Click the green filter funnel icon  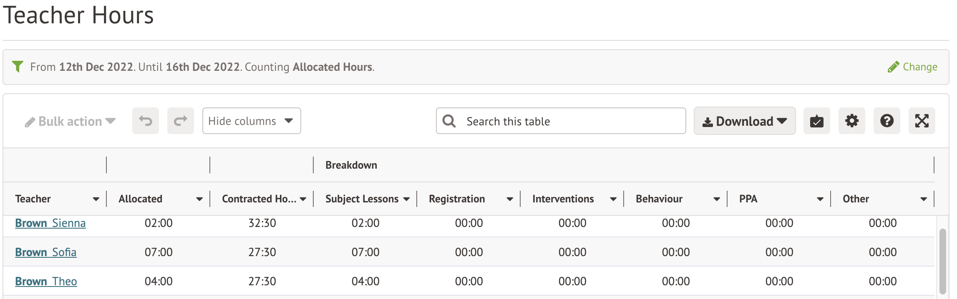coord(18,67)
